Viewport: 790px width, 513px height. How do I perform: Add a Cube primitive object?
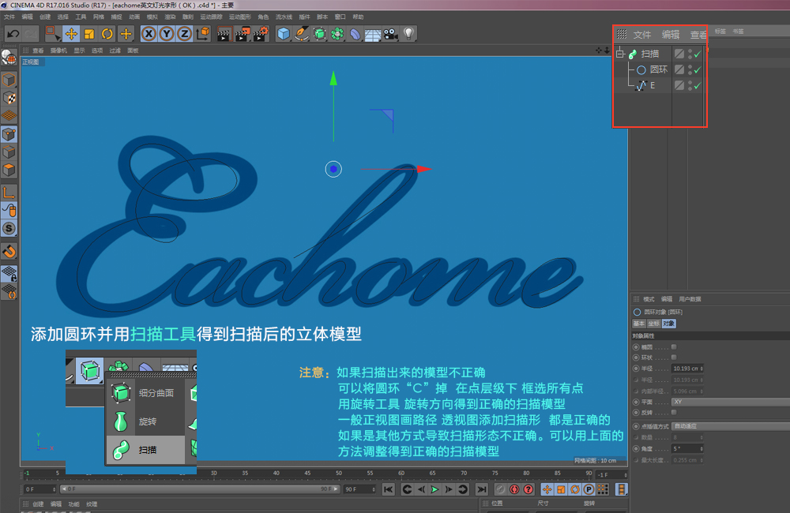pyautogui.click(x=284, y=34)
